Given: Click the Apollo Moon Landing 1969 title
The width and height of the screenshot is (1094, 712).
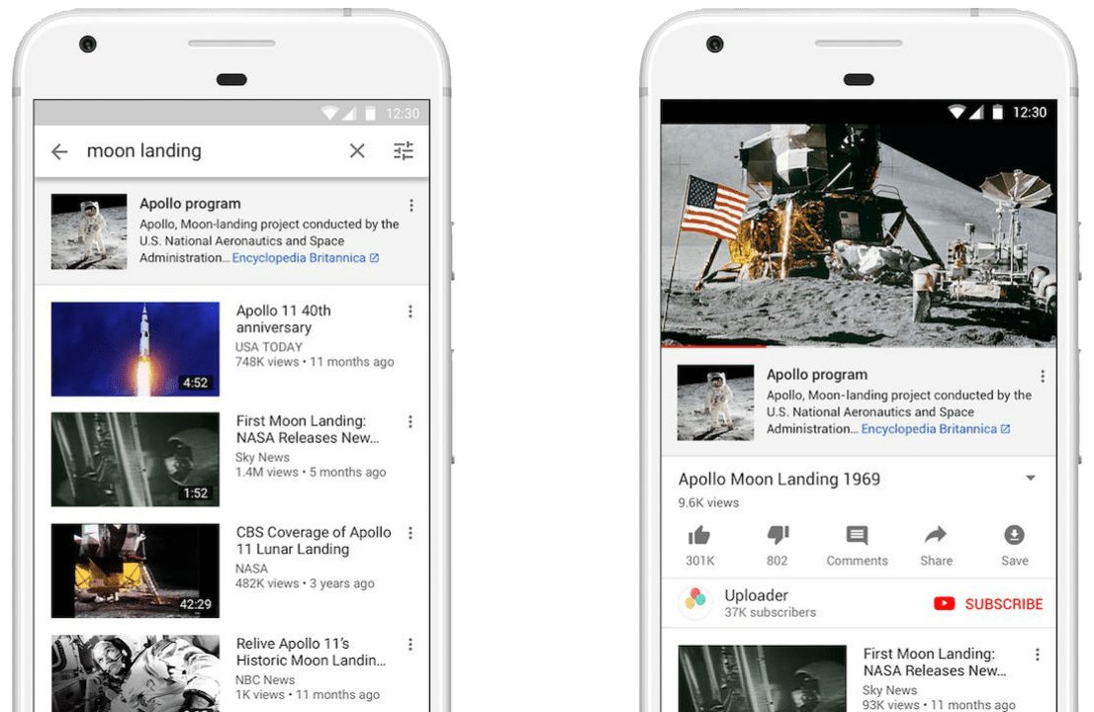Looking at the screenshot, I should point(779,479).
